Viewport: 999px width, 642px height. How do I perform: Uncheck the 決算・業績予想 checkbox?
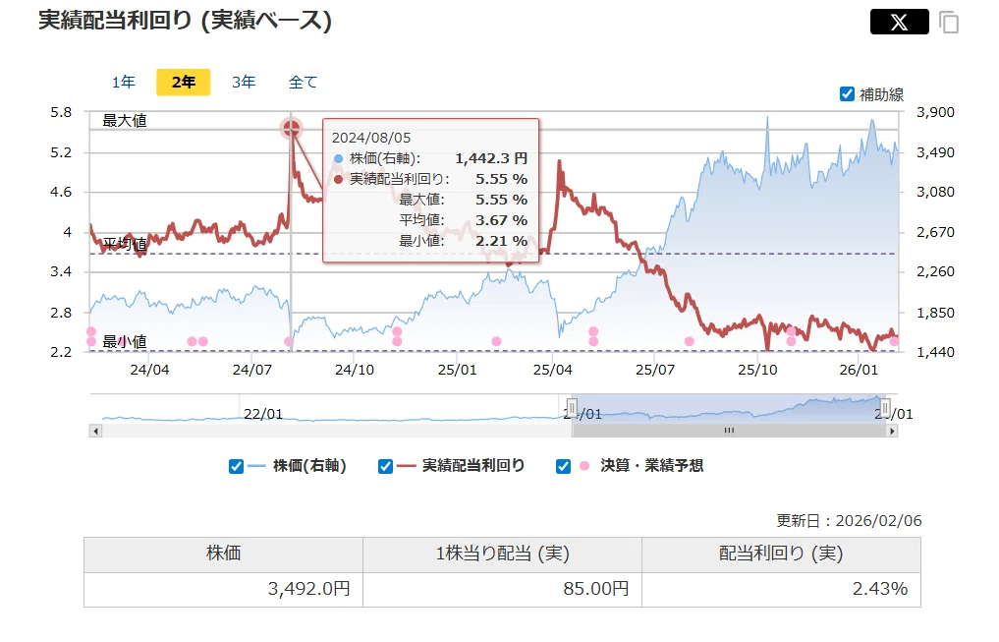point(563,467)
